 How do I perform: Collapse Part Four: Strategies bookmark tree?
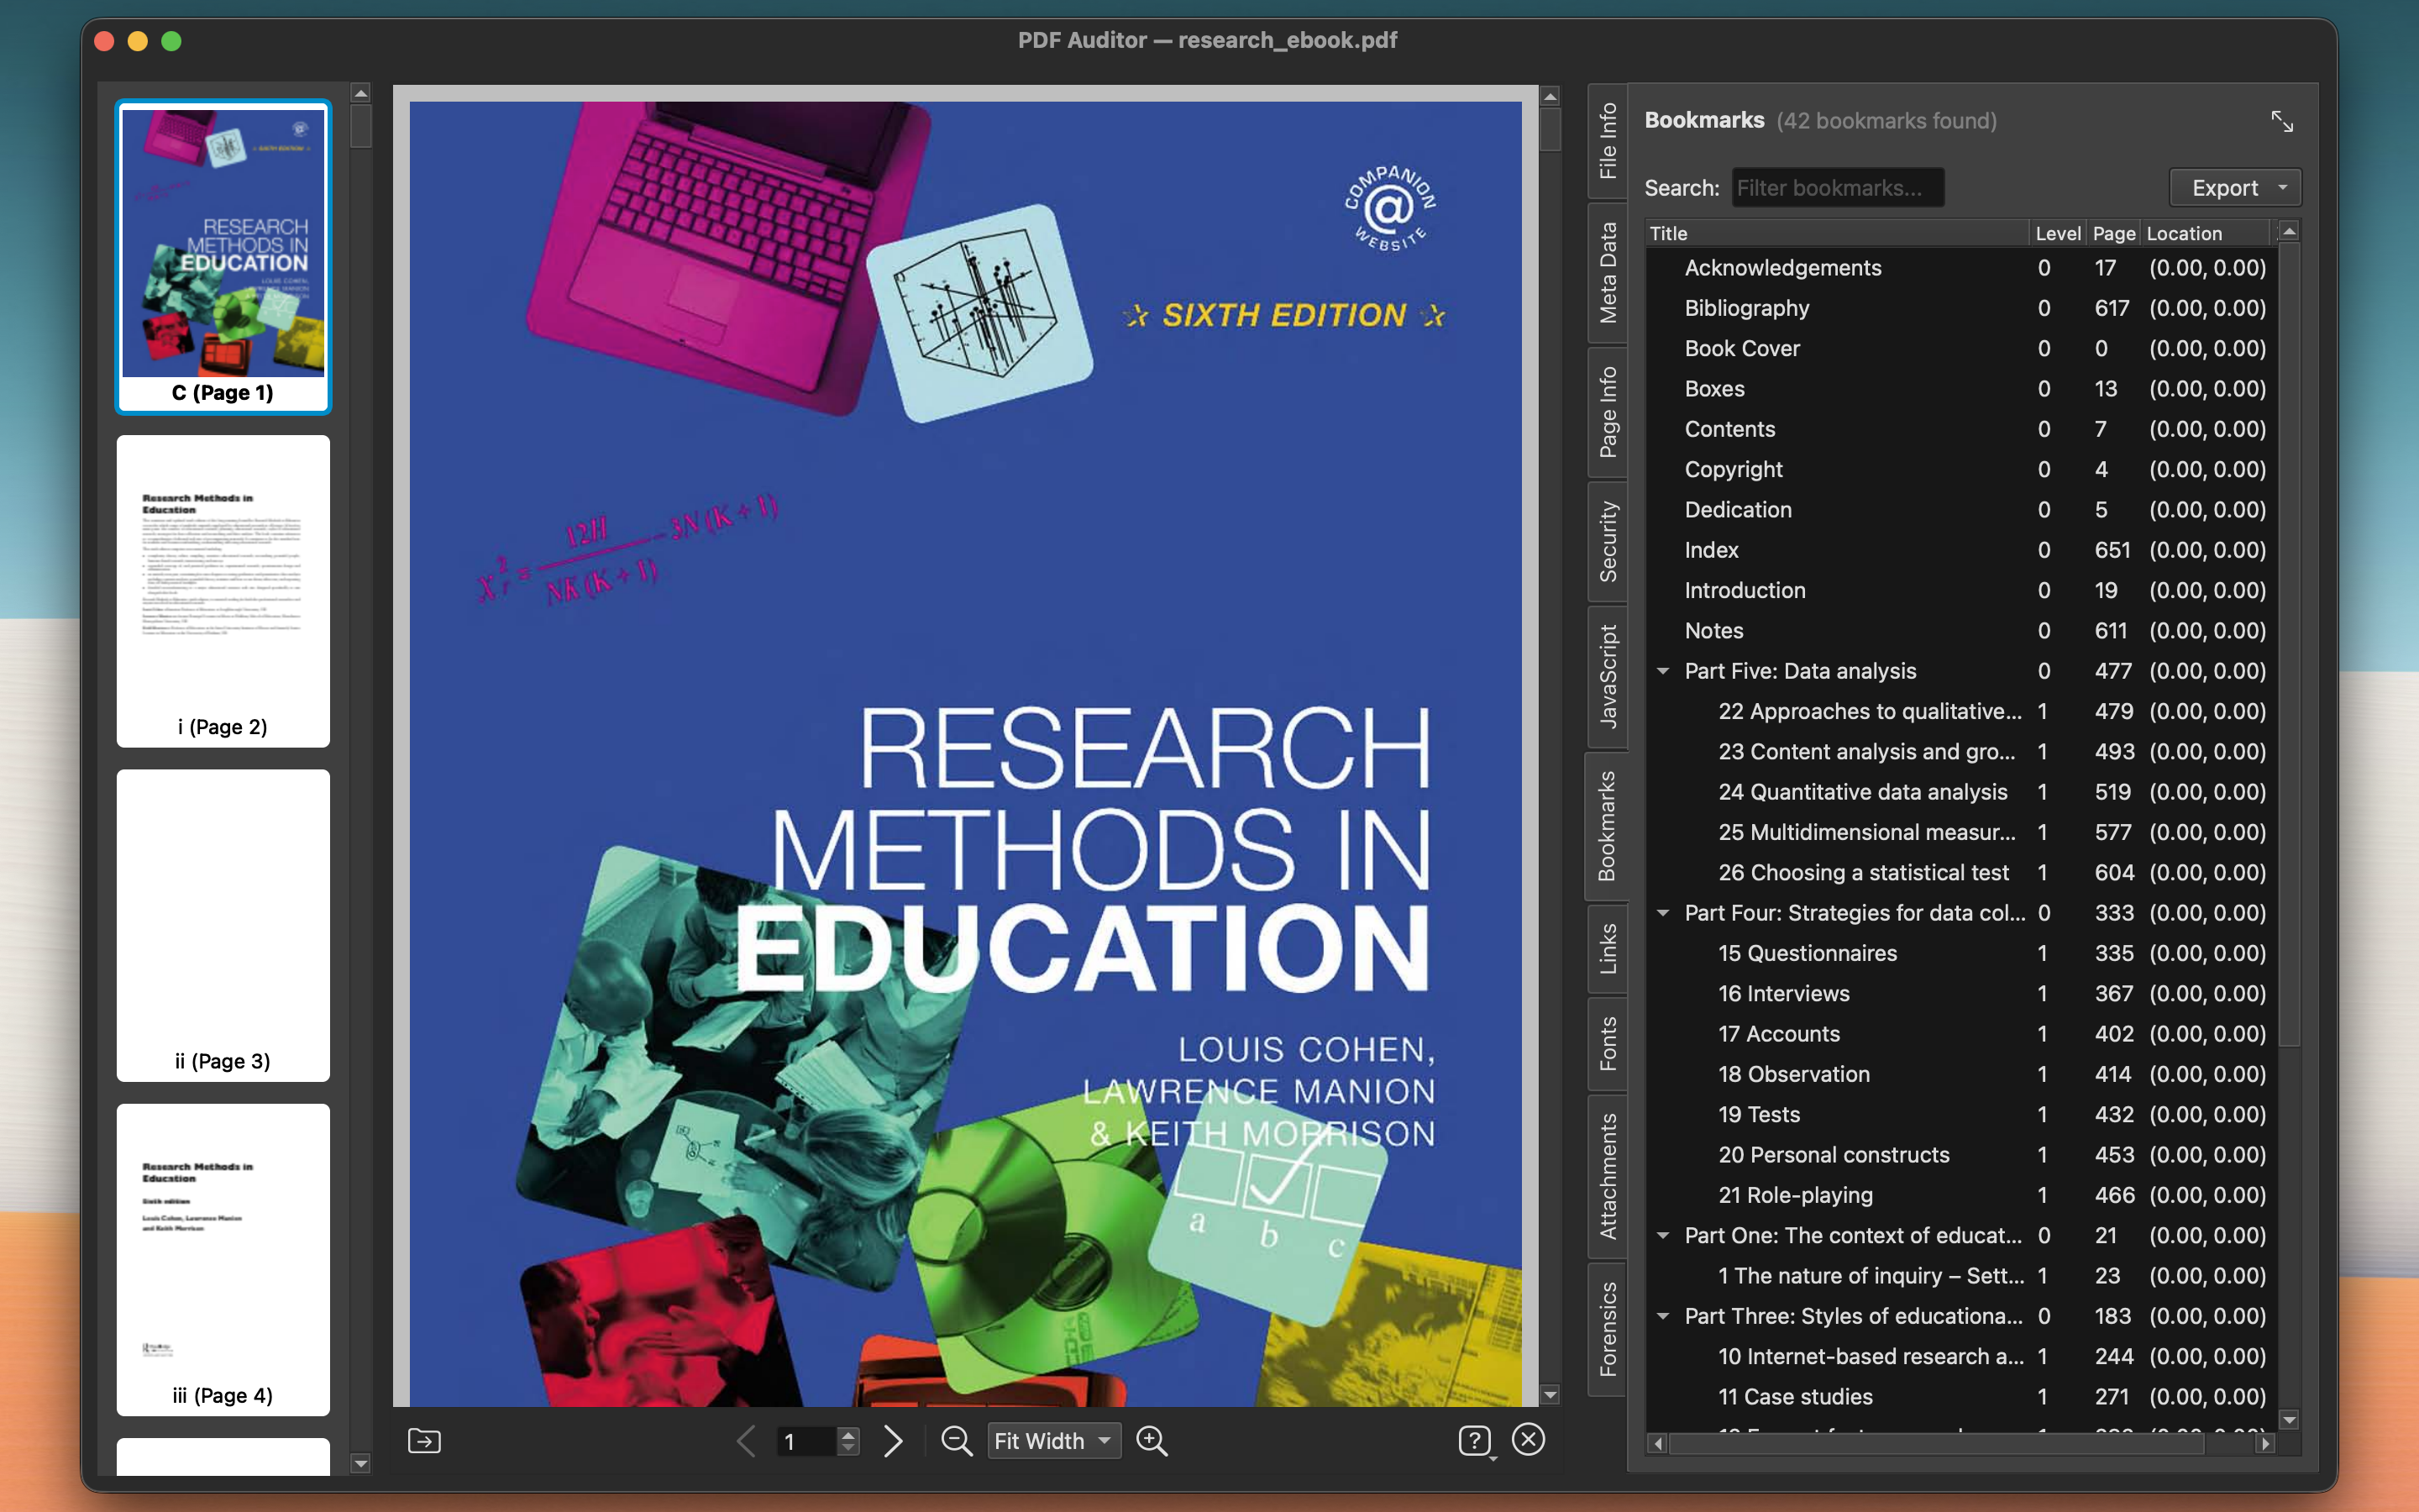[x=1663, y=913]
